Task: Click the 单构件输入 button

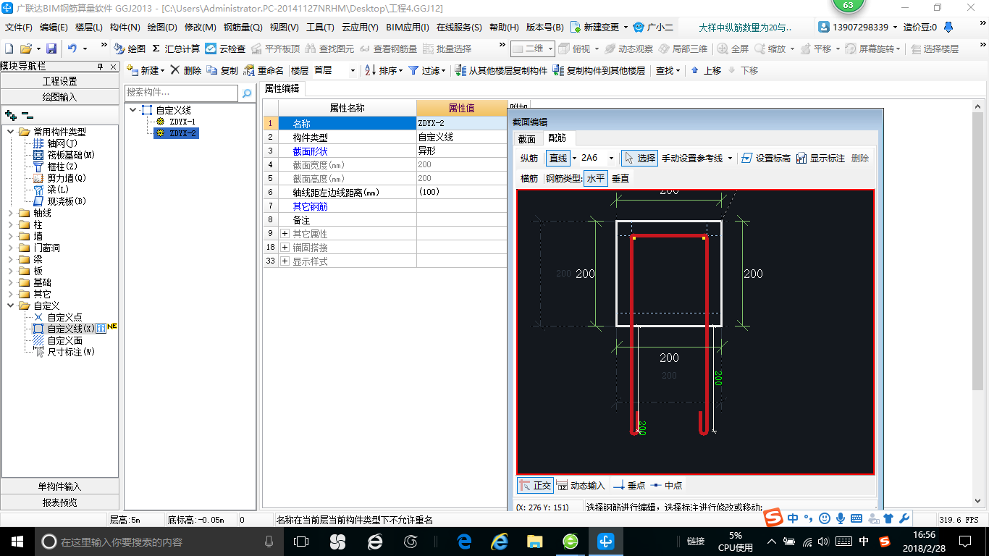Action: click(59, 486)
